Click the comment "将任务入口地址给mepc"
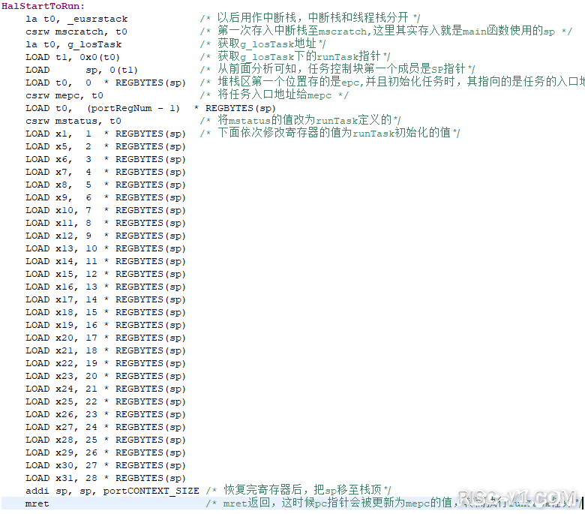The height and width of the screenshot is (514, 585). point(274,95)
